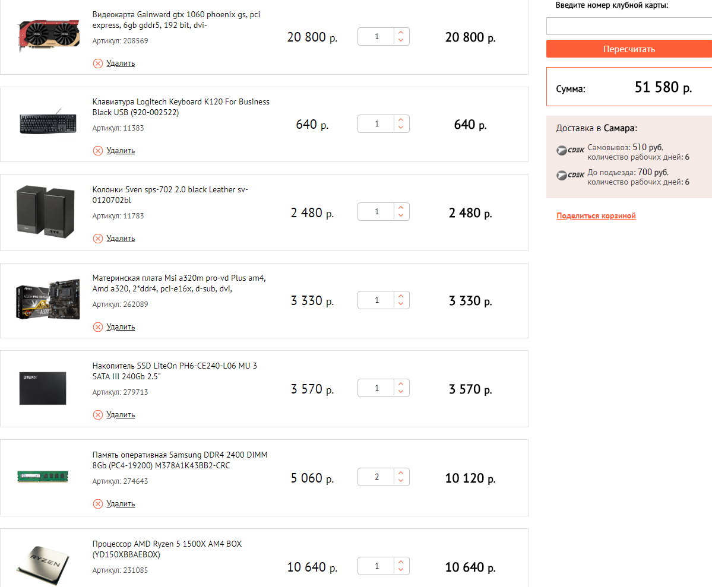Click the remove icon for Msi motherboard
The width and height of the screenshot is (712, 587).
pos(98,327)
